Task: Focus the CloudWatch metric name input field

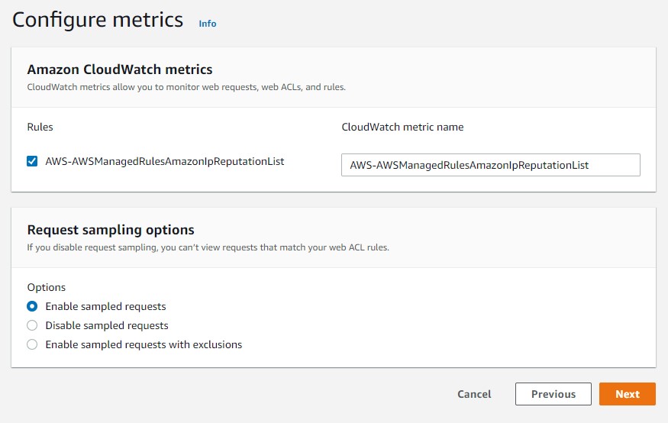Action: pyautogui.click(x=490, y=165)
